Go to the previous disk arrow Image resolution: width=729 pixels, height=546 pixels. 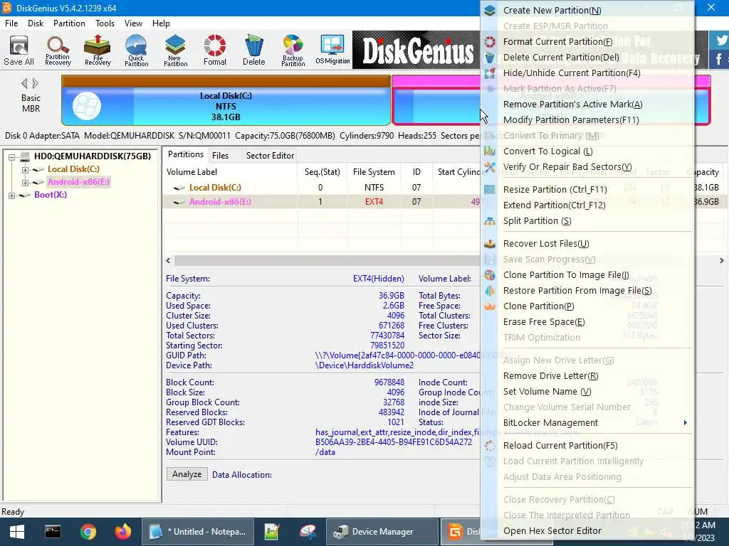(24, 84)
